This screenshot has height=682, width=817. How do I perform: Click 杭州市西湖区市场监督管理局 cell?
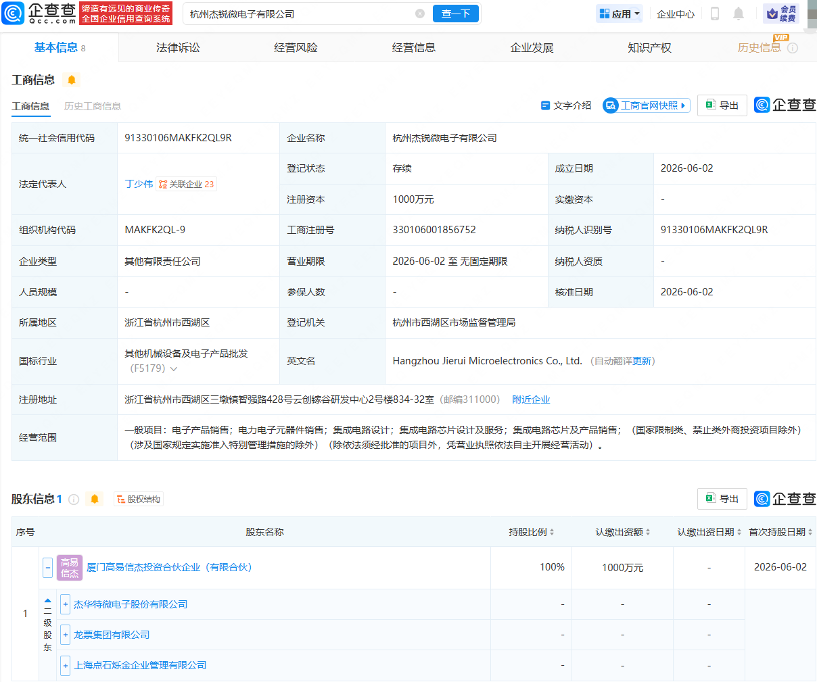tap(454, 322)
